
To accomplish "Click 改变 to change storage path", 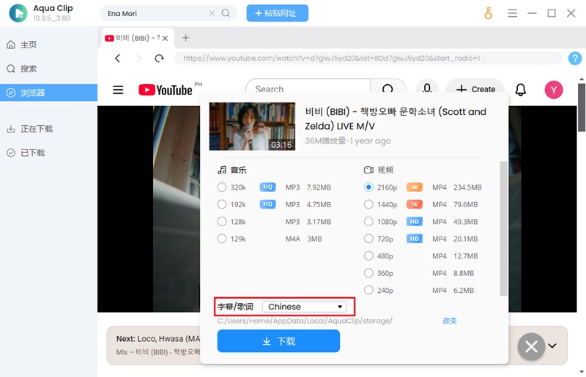I will [x=450, y=321].
